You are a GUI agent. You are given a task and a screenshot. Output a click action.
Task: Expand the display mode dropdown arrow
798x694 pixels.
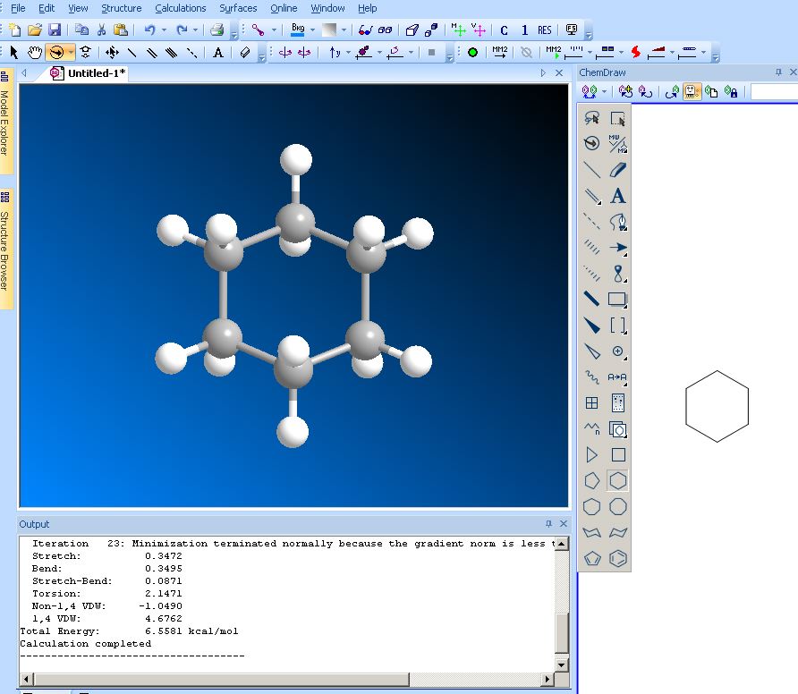pyautogui.click(x=274, y=30)
